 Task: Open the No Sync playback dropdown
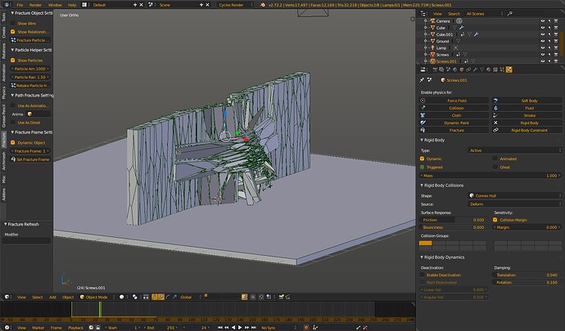[x=278, y=328]
